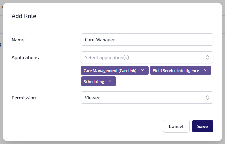Click the Select application(s) placeholder text
Viewport: 225px width, 144px height.
coord(107,57)
